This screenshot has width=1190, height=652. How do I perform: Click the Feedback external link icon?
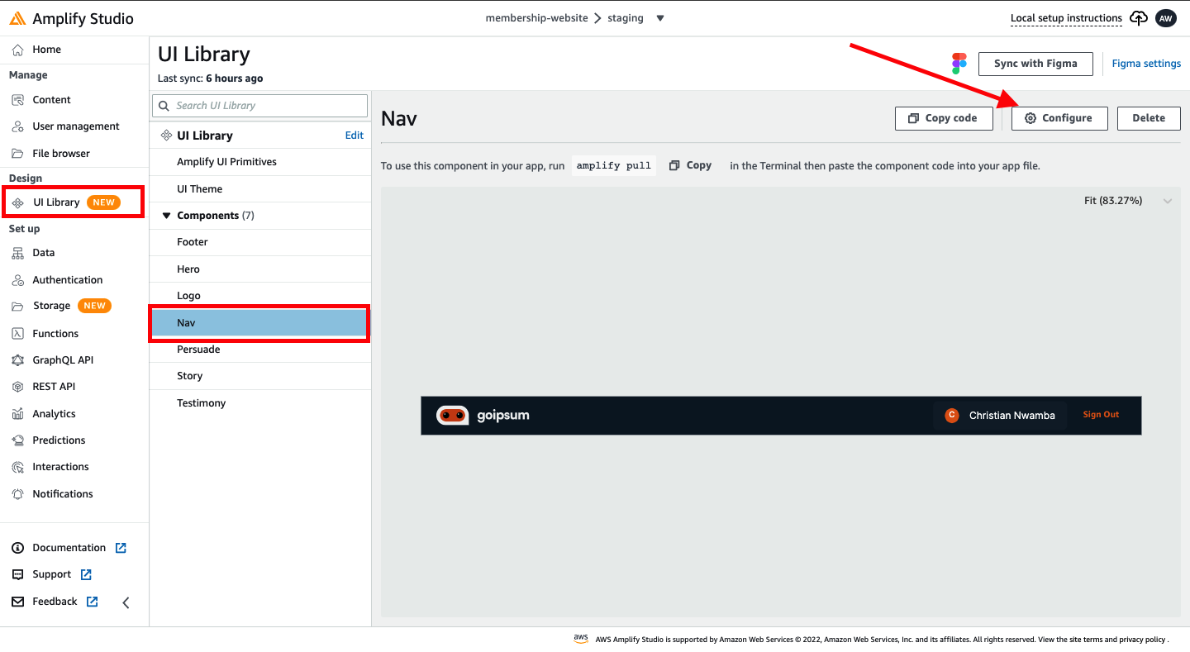point(93,602)
